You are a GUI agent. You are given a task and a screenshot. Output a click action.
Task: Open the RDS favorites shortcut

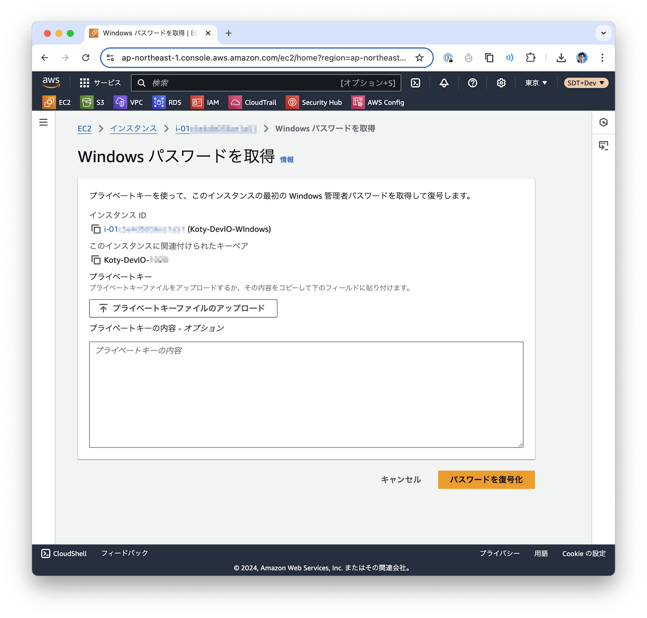(167, 102)
